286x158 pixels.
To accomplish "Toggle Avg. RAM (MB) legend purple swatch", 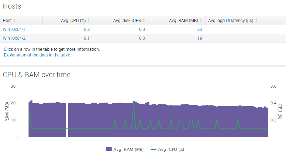I will 109,149.
